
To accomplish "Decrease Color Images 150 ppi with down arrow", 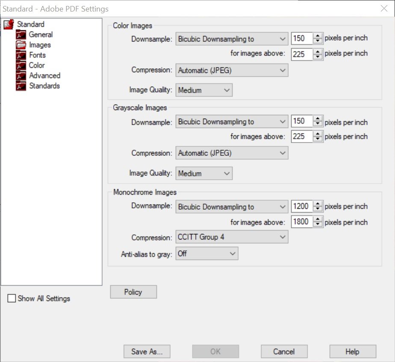I will 318,41.
